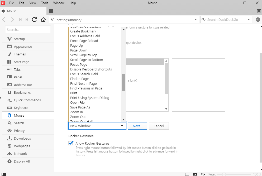Click the rewind history icon
The image size is (262, 176).
point(20,20)
